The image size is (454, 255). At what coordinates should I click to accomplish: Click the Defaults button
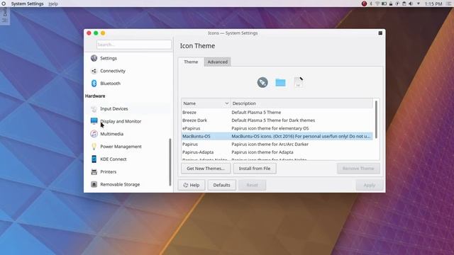pos(221,185)
